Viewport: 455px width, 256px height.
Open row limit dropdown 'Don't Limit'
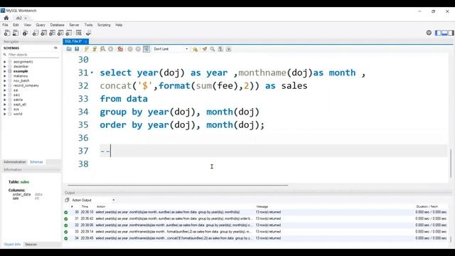point(171,49)
